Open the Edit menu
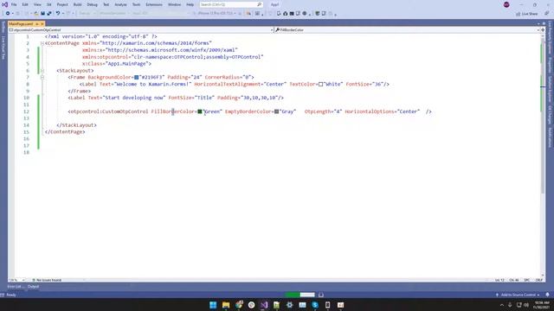This screenshot has height=311, width=554. click(25, 4)
